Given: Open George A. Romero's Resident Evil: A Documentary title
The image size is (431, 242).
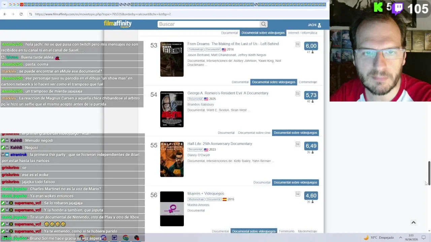Looking at the screenshot, I should tap(228, 93).
